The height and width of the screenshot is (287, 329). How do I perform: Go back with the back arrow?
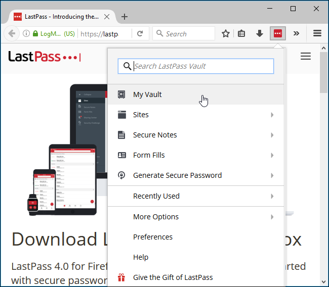pyautogui.click(x=12, y=33)
